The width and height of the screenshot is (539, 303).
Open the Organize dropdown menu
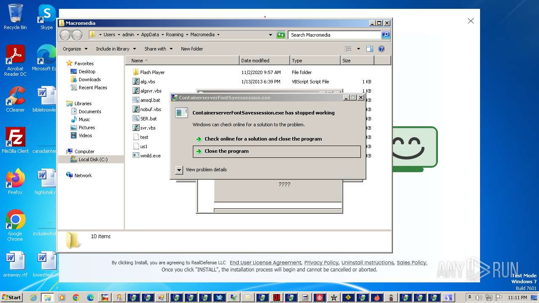pyautogui.click(x=75, y=49)
